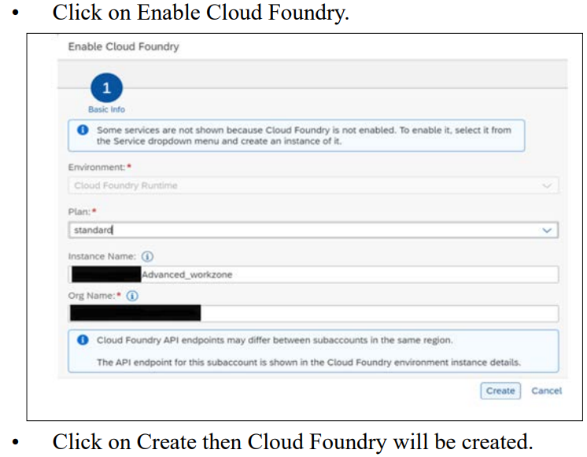This screenshot has width=587, height=457.
Task: Click the Environment field label
Action: [x=97, y=167]
